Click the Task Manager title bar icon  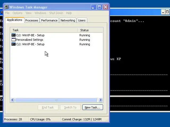(6, 7)
